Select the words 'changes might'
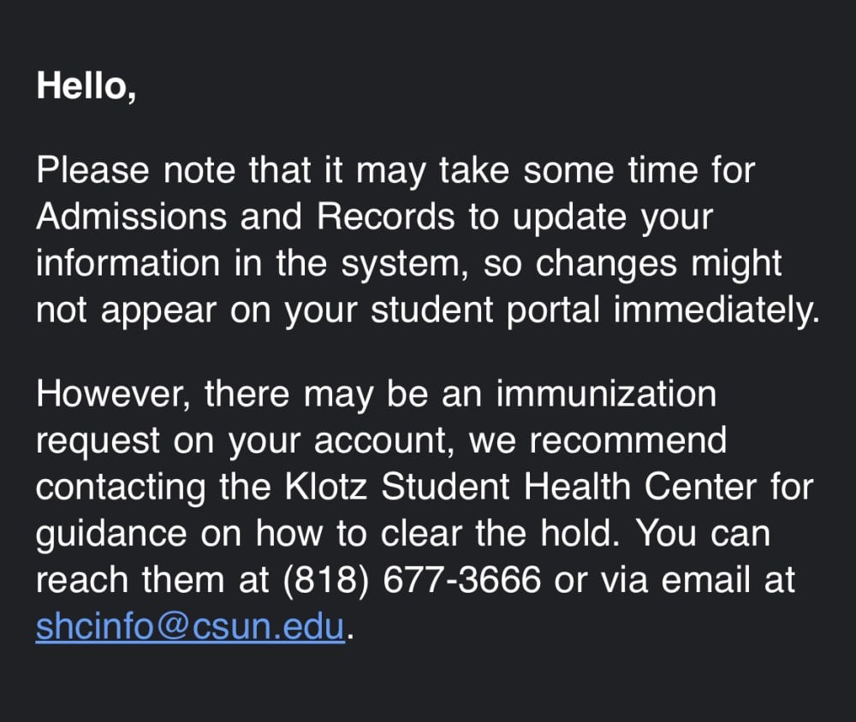 [658, 264]
